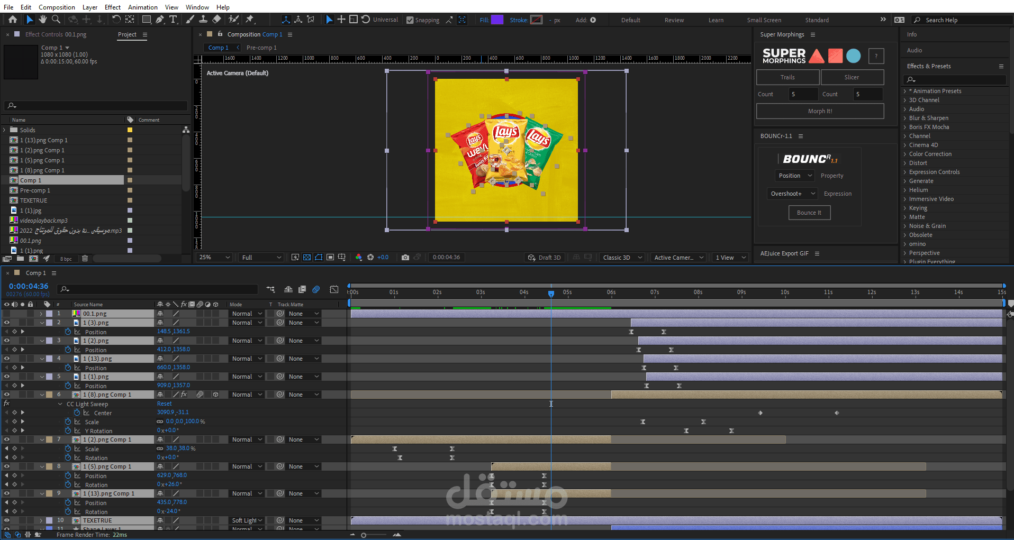This screenshot has height=540, width=1014.
Task: Create a new folder in Project panel
Action: point(20,259)
